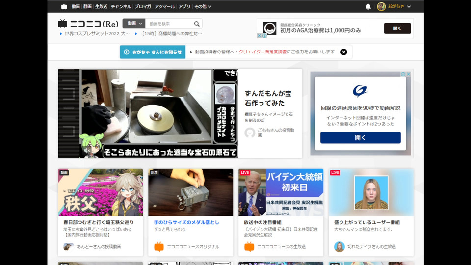Viewport: 471px width, 265px height.
Task: Click the info icon in お知らせ label
Action: tap(127, 52)
